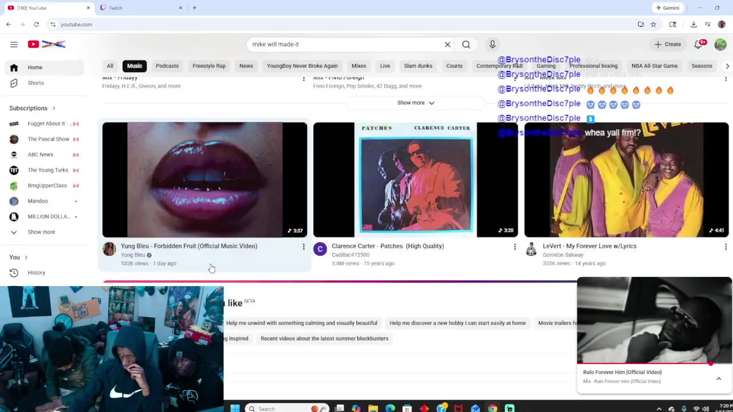Open the BmgUpperClass subscription
Screen dimensions: 733x412
coord(43,185)
